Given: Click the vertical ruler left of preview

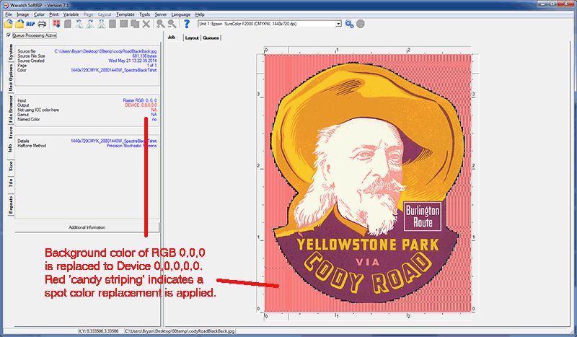Looking at the screenshot, I should (260, 183).
